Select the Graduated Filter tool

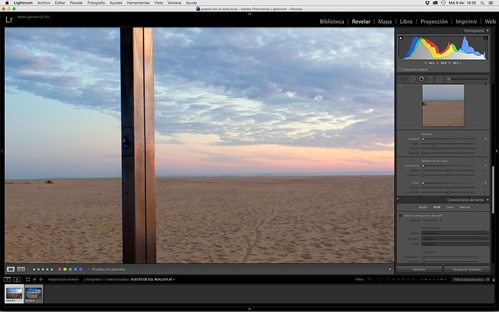[430, 79]
